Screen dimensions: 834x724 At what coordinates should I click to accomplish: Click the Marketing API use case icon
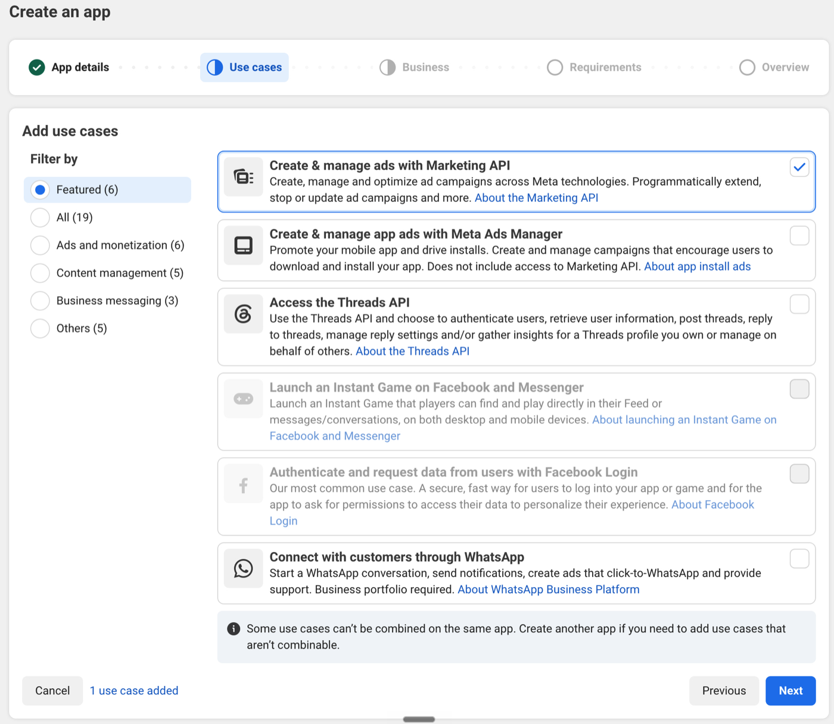click(244, 177)
